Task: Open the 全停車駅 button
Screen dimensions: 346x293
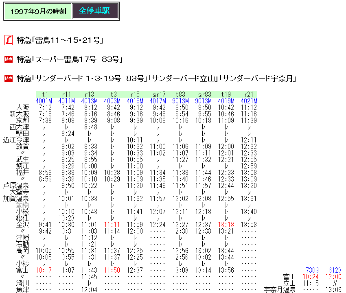Action: point(95,11)
